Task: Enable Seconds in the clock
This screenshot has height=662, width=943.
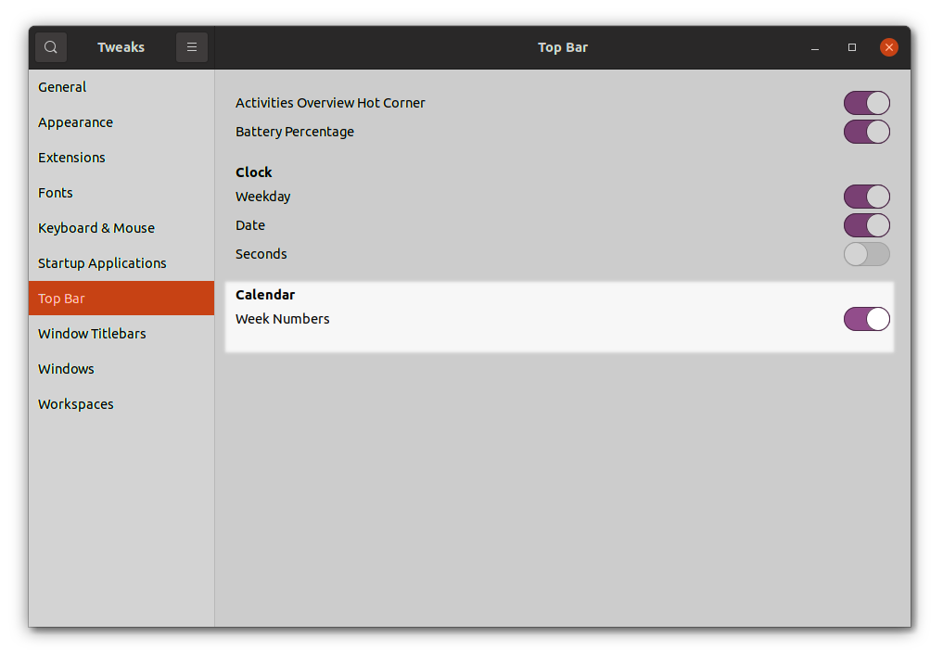Action: click(866, 254)
